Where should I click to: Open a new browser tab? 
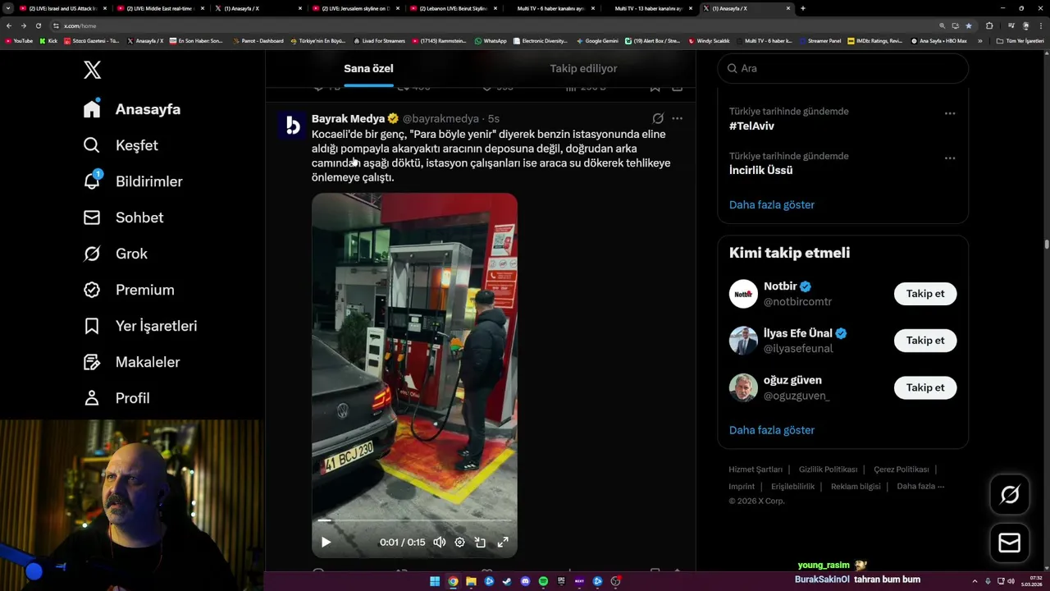pos(802,8)
